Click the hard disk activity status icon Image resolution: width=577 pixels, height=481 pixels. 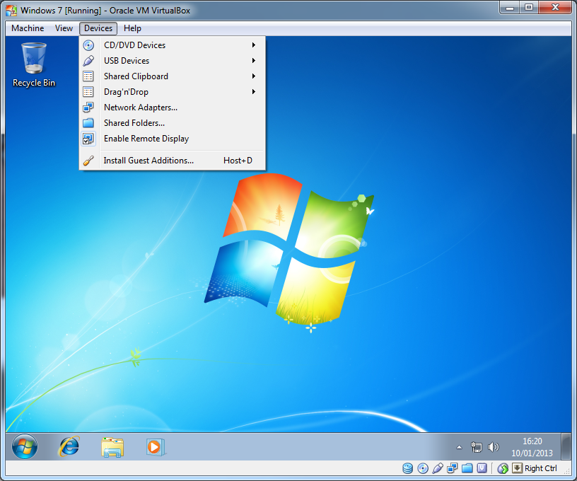(x=408, y=468)
